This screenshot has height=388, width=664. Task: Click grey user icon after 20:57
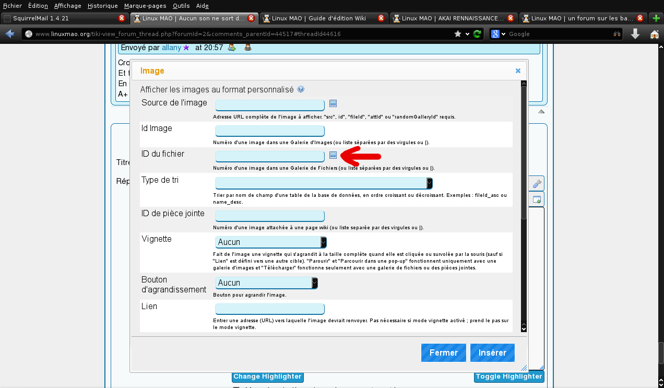(248, 48)
